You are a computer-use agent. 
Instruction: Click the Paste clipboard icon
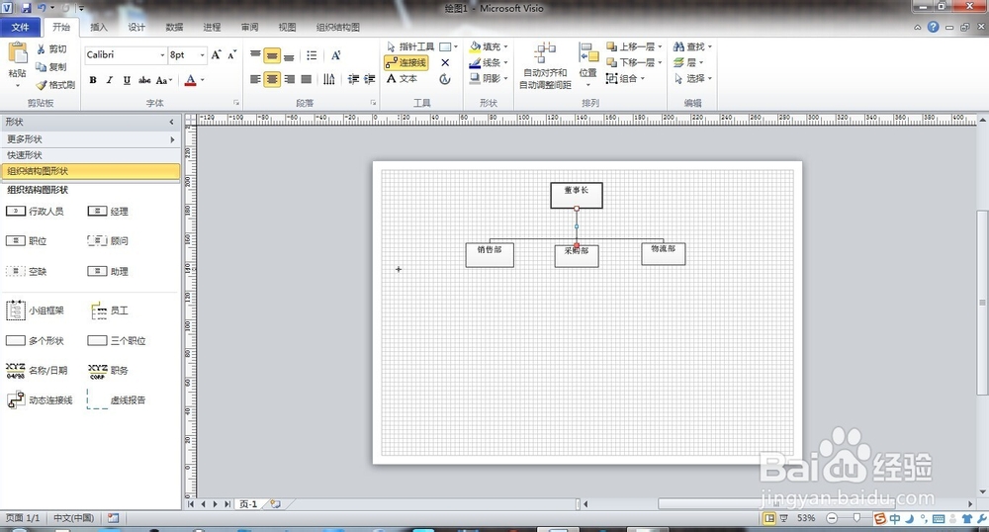point(18,53)
